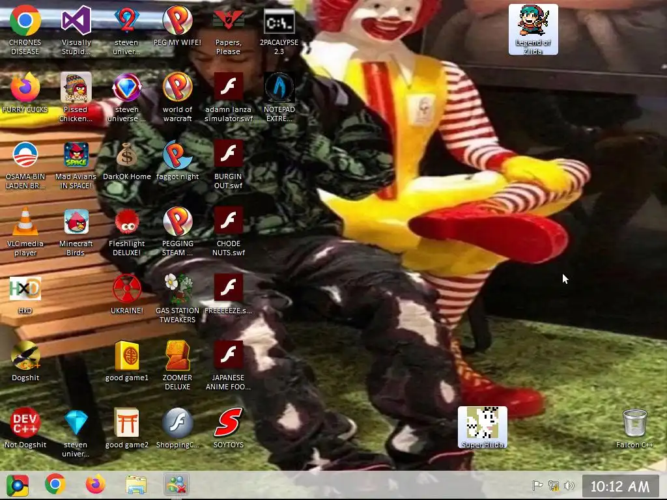Select the FREEEEEZE.s... flash file

point(228,294)
